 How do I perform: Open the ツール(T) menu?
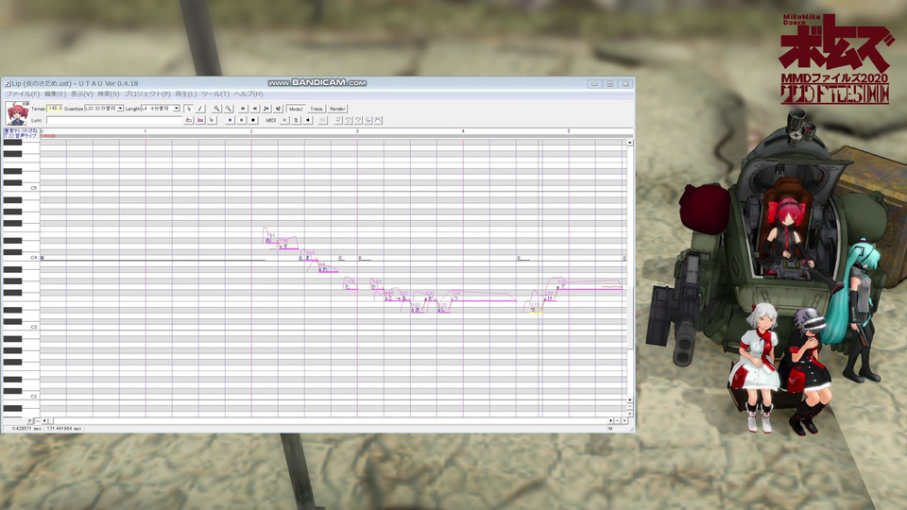(x=215, y=93)
